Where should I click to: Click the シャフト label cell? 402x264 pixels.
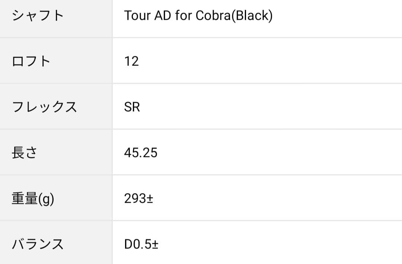(x=38, y=16)
